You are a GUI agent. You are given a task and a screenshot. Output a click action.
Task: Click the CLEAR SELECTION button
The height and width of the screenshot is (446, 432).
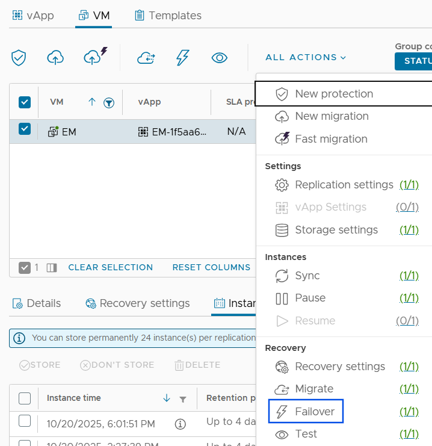coord(110,267)
